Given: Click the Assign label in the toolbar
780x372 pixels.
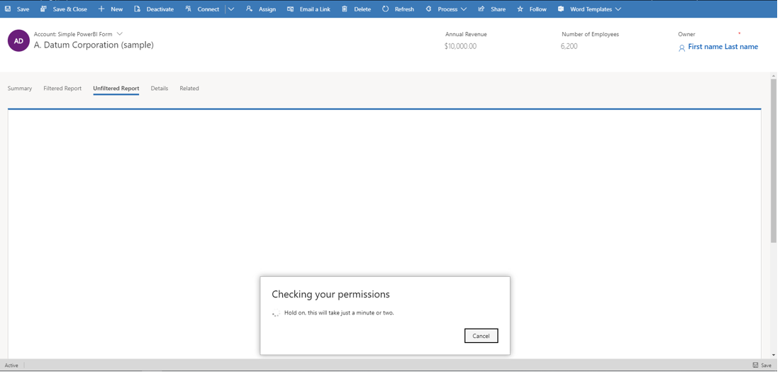Looking at the screenshot, I should pyautogui.click(x=267, y=9).
